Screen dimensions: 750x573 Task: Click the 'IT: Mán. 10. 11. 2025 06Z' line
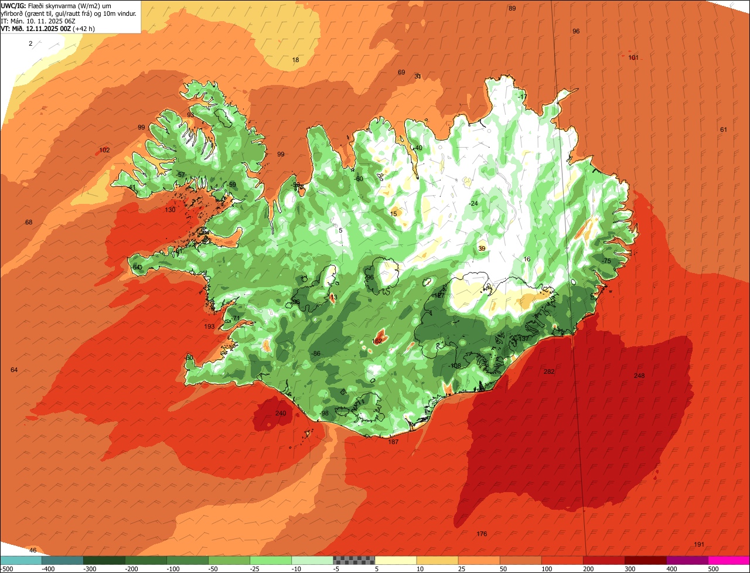click(38, 21)
